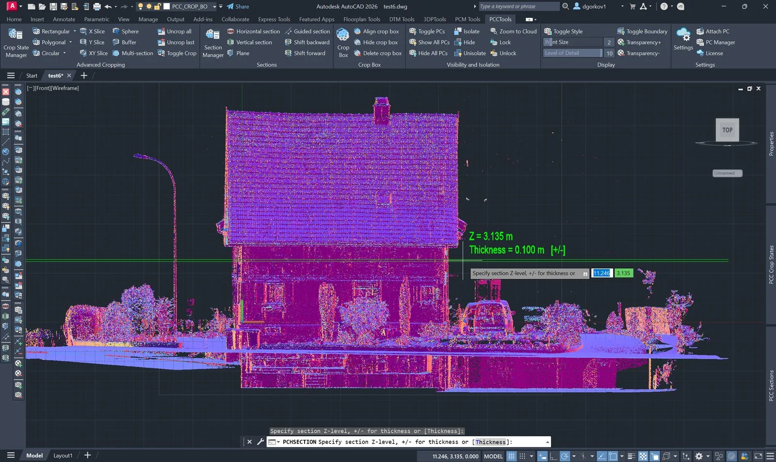Select the Vertical section tool
Viewport: 776px width, 462px height.
[250, 42]
